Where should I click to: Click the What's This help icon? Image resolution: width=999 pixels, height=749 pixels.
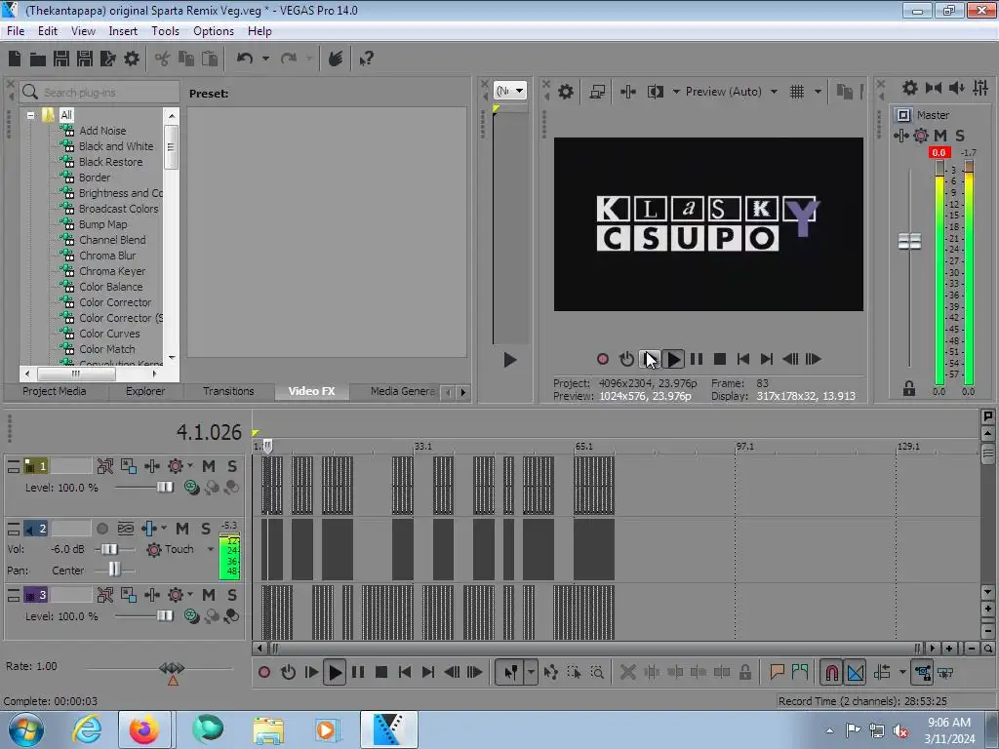tap(366, 59)
